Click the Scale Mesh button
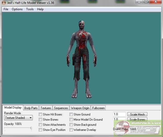This screenshot has height=137, width=163. pyautogui.click(x=137, y=114)
